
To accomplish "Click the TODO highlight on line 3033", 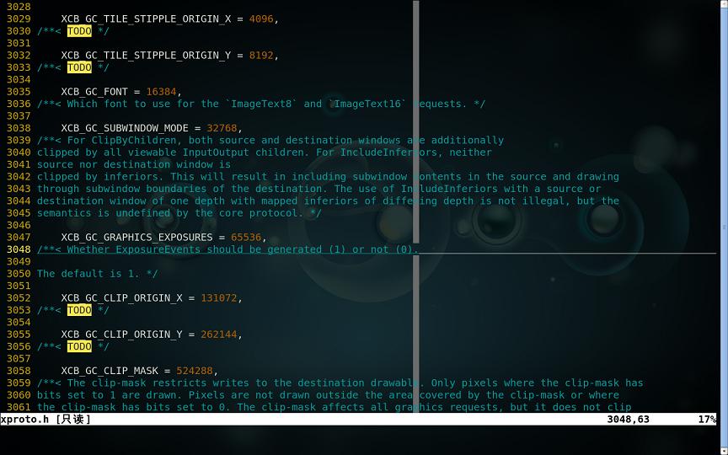I will 79,67.
